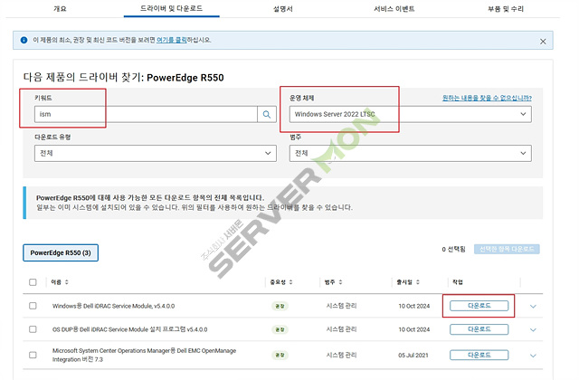Click the keyword search magnifier icon

click(x=267, y=115)
